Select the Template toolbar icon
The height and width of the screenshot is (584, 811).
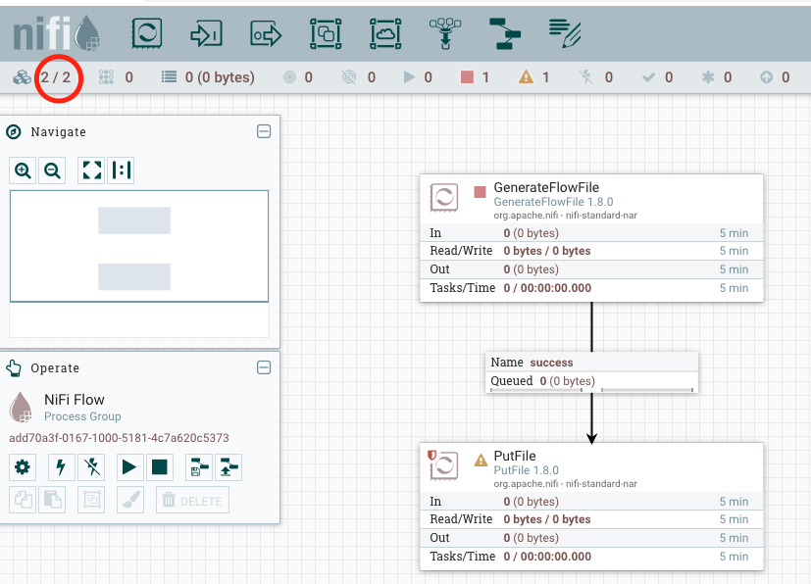click(x=505, y=33)
